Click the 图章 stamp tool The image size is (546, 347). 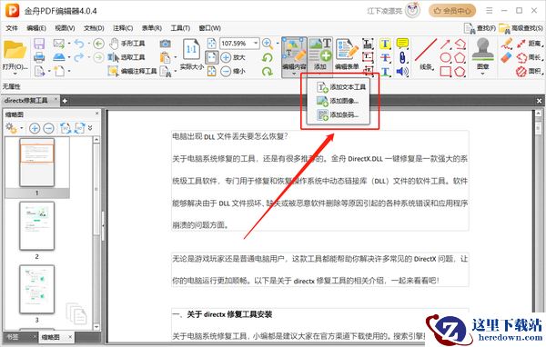[482, 55]
